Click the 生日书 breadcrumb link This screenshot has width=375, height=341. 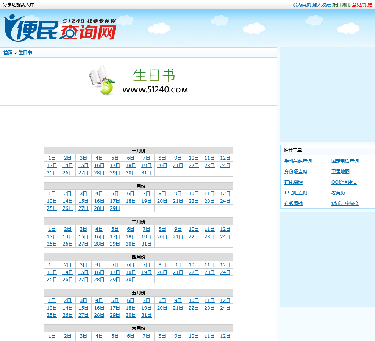point(25,53)
